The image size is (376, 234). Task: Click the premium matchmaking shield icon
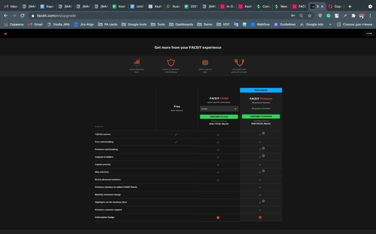pos(171,62)
